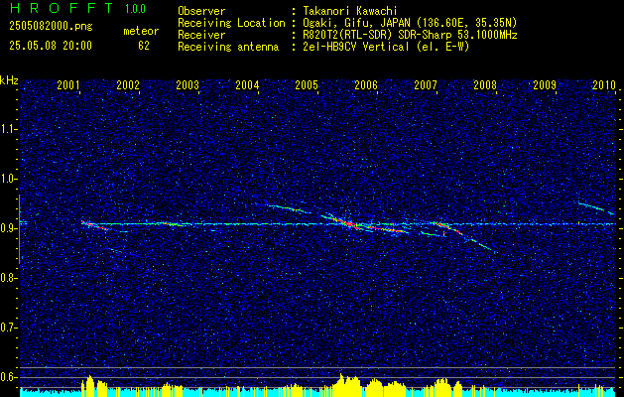This screenshot has height=397, width=624.
Task: Click the meteor echo streak below 2010
Action: tap(597, 208)
